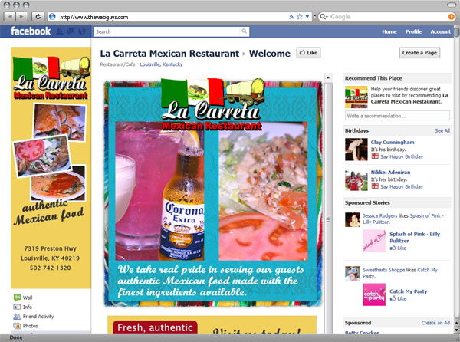
Task: Click the taco salad photo in welcome banner
Action: (x=263, y=191)
